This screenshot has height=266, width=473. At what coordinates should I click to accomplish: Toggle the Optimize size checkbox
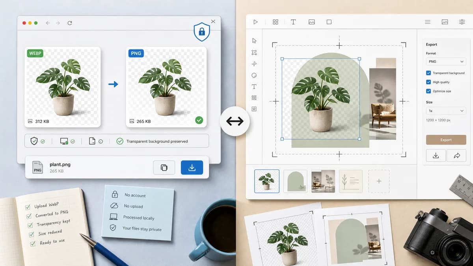[x=428, y=91]
